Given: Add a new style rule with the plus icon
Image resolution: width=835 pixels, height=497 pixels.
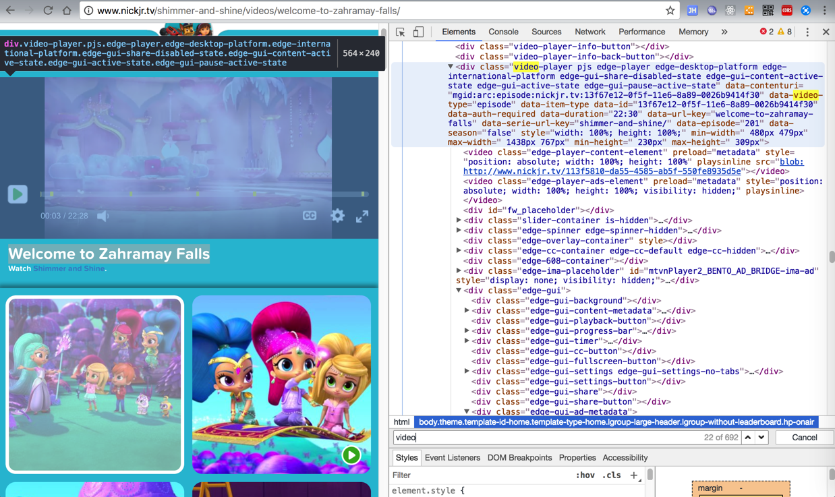Looking at the screenshot, I should (633, 475).
